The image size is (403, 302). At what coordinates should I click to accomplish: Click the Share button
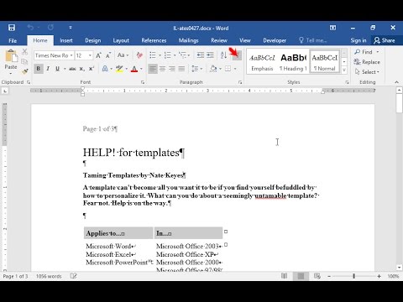(385, 40)
